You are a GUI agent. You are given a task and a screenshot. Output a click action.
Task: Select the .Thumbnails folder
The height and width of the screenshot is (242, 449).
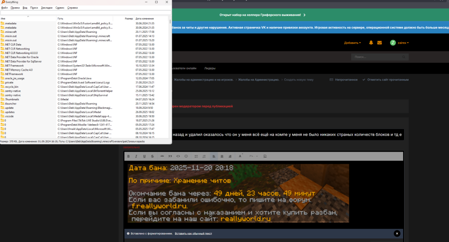pyautogui.click(x=84, y=99)
